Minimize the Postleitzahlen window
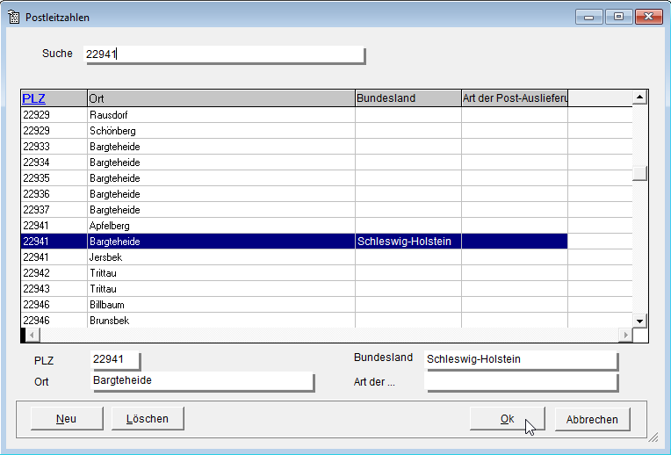The height and width of the screenshot is (455, 671). pos(588,17)
